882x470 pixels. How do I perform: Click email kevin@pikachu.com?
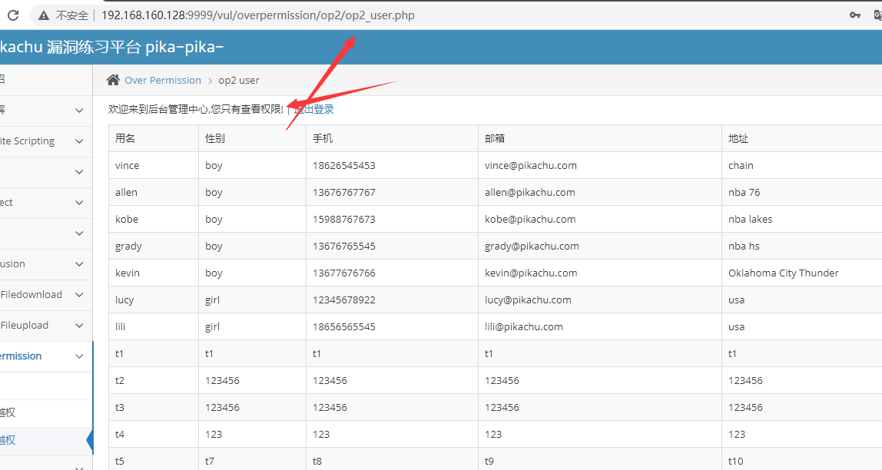(x=531, y=273)
